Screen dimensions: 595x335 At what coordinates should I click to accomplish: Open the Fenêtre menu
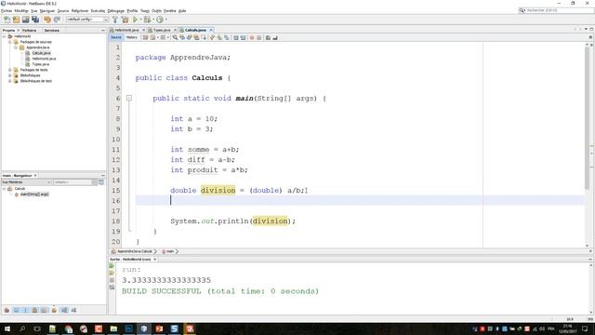tap(169, 10)
